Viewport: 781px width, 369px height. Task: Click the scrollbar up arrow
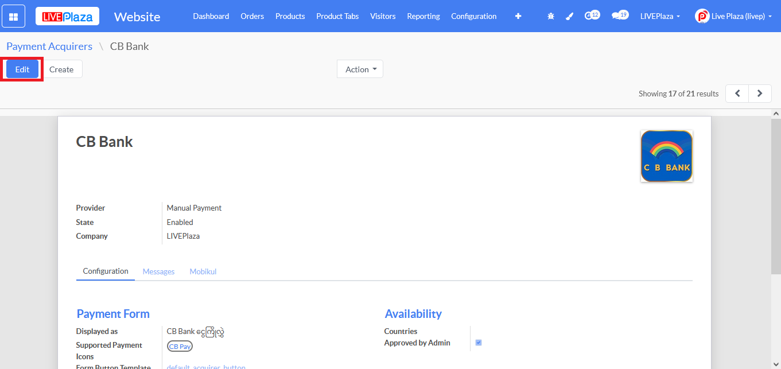tap(776, 114)
